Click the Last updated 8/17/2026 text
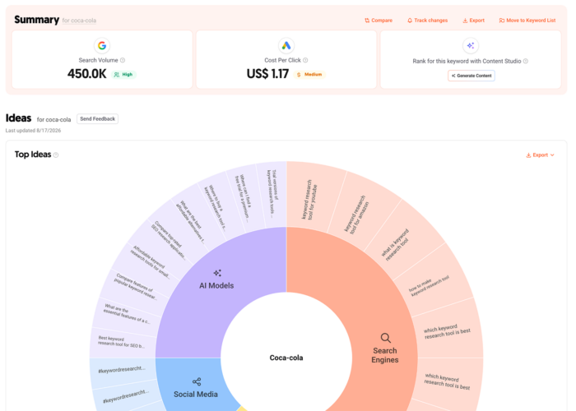 pyautogui.click(x=33, y=131)
